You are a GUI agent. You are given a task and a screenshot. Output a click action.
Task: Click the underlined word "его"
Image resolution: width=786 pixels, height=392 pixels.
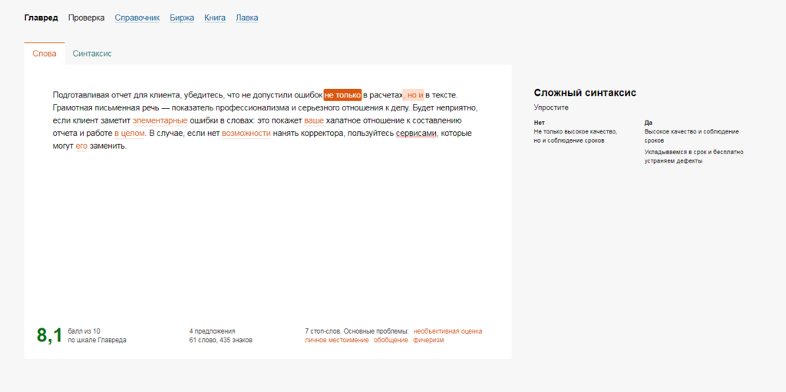pyautogui.click(x=81, y=147)
